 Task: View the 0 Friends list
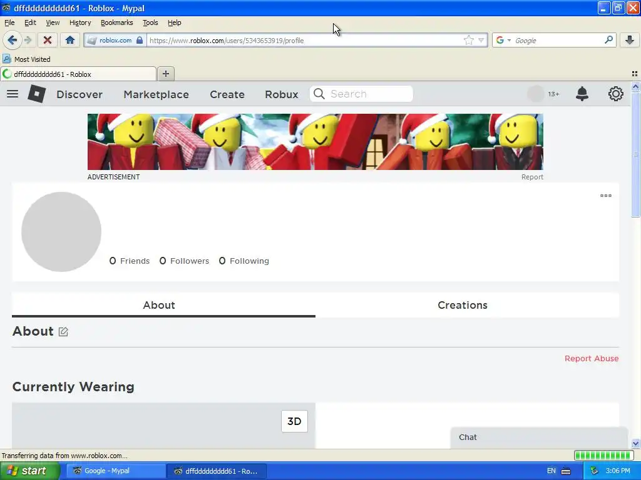click(x=130, y=261)
